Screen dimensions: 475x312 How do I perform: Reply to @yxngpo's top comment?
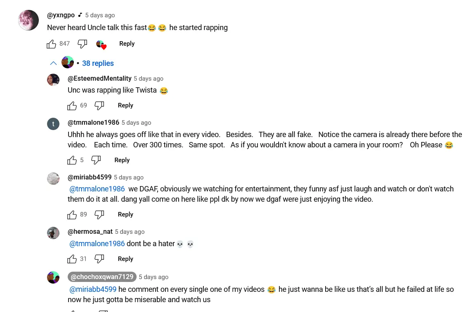coord(127,44)
